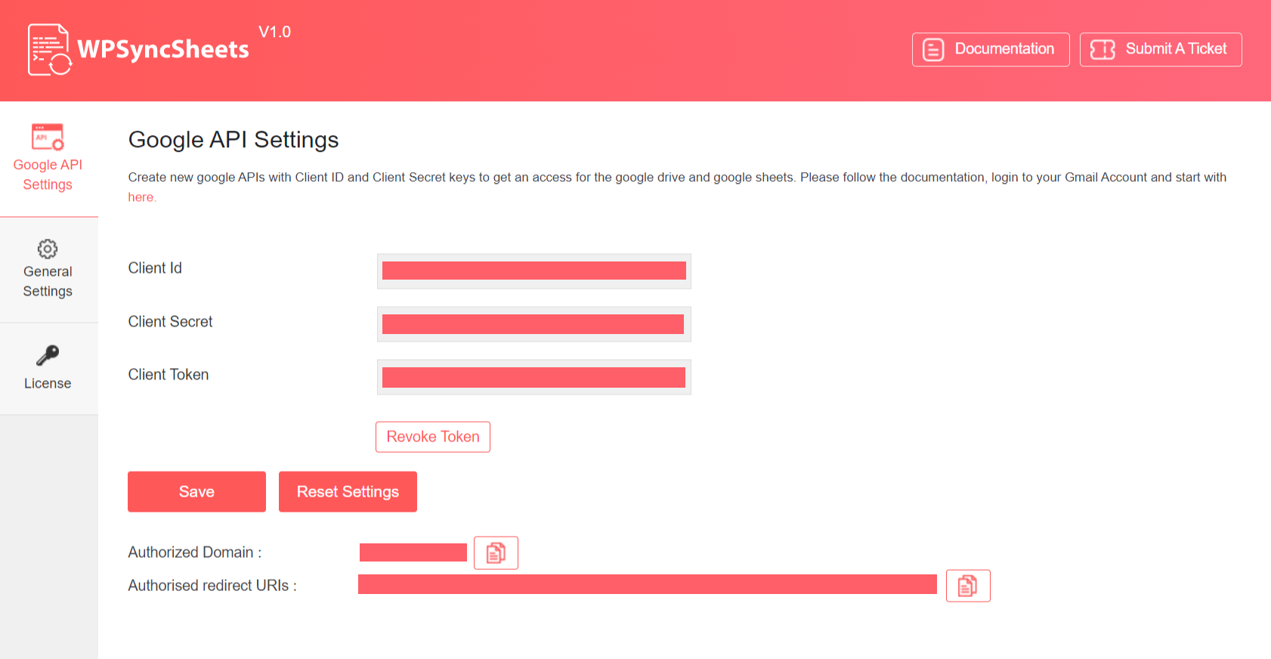The height and width of the screenshot is (659, 1271).
Task: Click the License key icon
Action: pyautogui.click(x=48, y=355)
